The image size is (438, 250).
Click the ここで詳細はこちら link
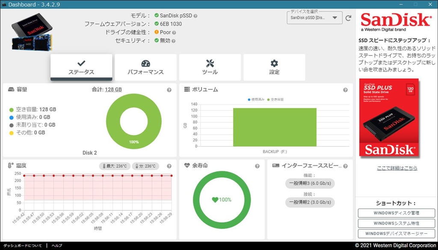pos(397,168)
